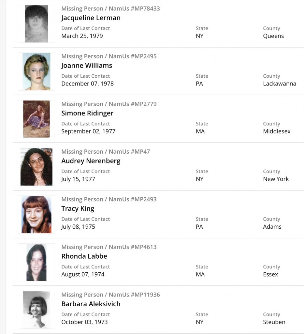Open the Audrey Nerenberg name link
This screenshot has height=334, width=304.
pyautogui.click(x=91, y=161)
